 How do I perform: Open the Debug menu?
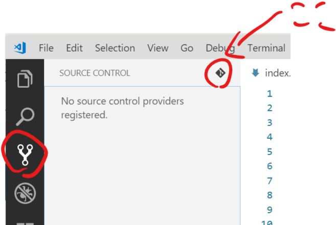pyautogui.click(x=220, y=48)
